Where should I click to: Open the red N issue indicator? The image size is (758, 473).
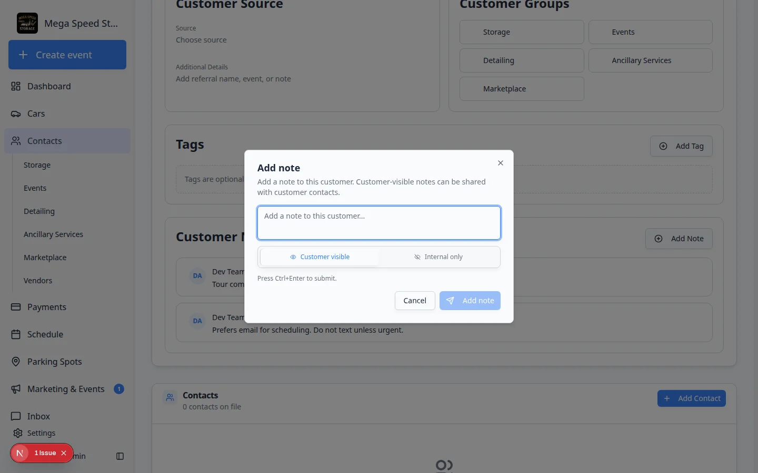pyautogui.click(x=20, y=453)
